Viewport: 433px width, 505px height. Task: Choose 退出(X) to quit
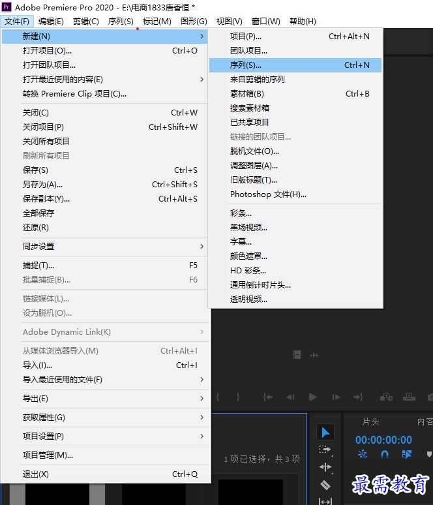click(x=104, y=474)
